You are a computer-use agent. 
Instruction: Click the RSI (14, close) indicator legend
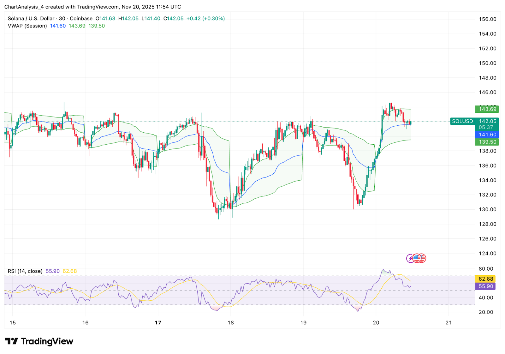(x=25, y=271)
